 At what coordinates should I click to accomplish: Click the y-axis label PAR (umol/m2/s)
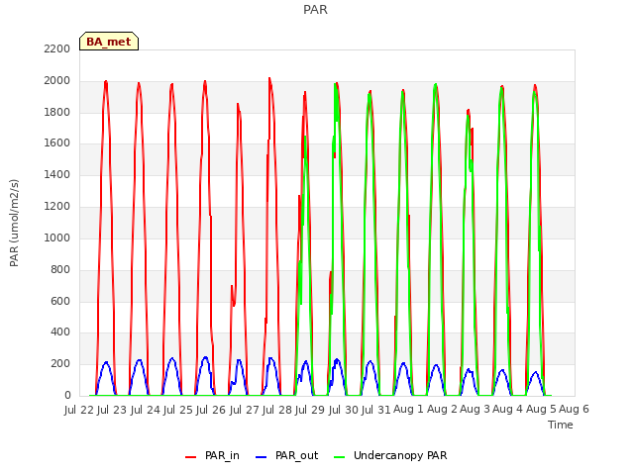click(x=14, y=223)
